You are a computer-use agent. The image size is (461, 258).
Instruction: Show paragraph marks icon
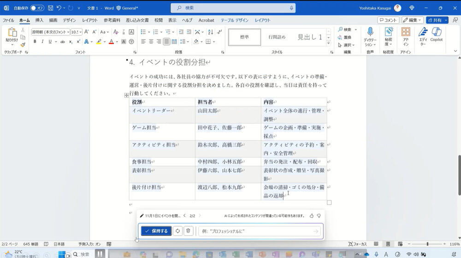tap(219, 32)
